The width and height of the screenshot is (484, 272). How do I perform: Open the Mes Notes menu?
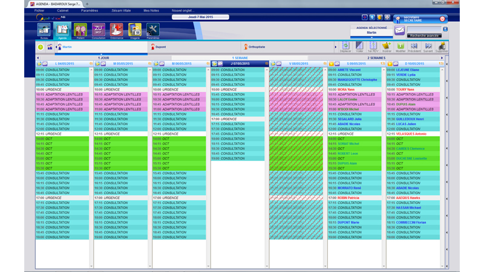pos(151,10)
